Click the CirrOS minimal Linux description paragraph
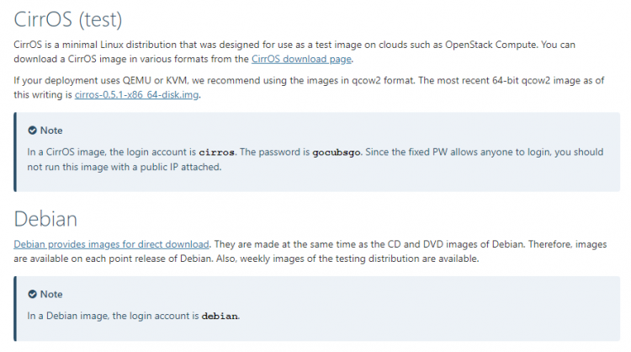The image size is (631, 352). (x=294, y=52)
